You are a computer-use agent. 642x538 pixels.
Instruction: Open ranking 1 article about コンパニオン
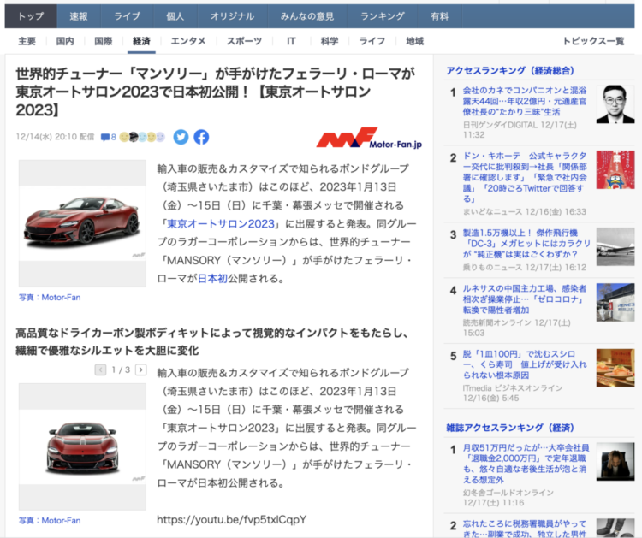tap(524, 101)
